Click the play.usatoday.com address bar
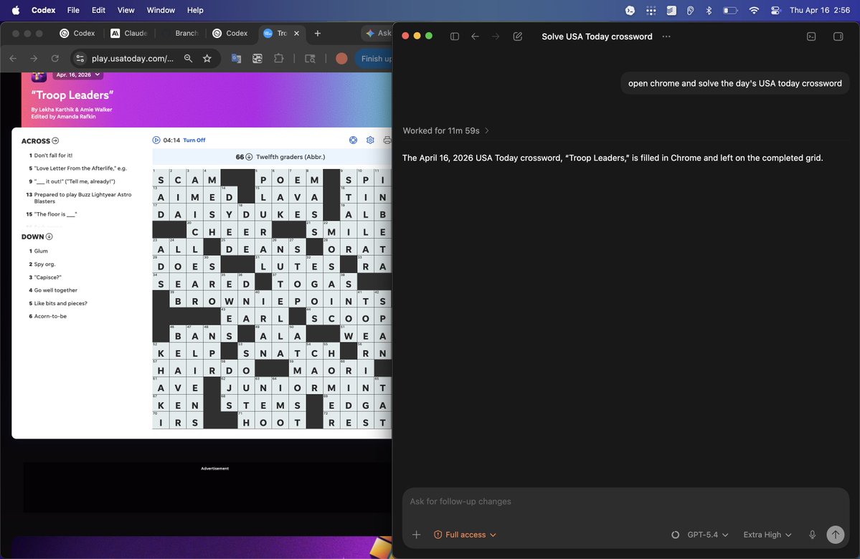Image resolution: width=860 pixels, height=559 pixels. pyautogui.click(x=132, y=58)
